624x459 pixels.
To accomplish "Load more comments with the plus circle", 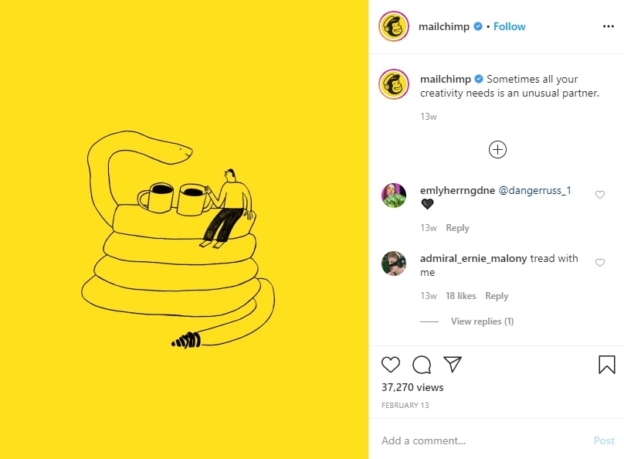I will point(497,150).
